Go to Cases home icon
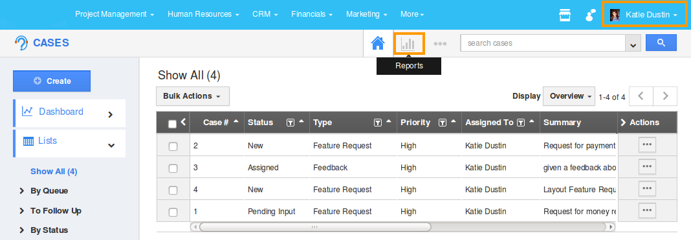 pos(378,43)
